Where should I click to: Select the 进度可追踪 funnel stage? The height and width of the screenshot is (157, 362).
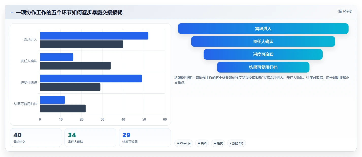(263, 54)
